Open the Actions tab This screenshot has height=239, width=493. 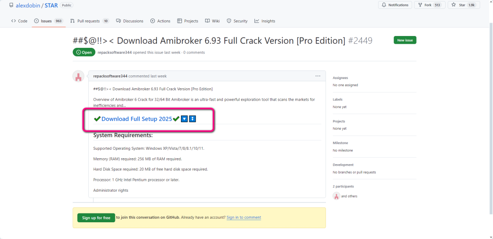tap(160, 21)
